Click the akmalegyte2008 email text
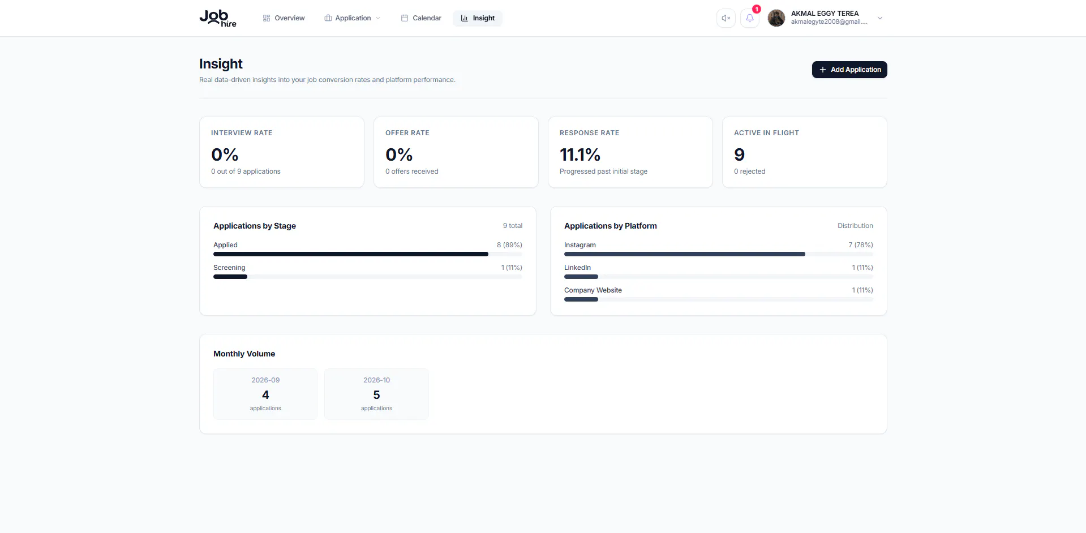 click(829, 22)
